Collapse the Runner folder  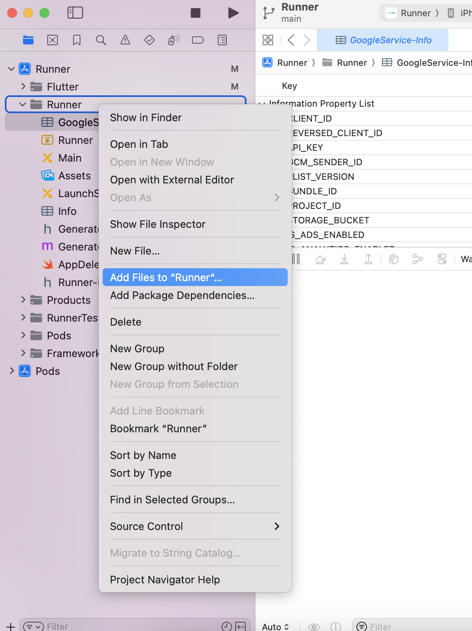coord(23,105)
